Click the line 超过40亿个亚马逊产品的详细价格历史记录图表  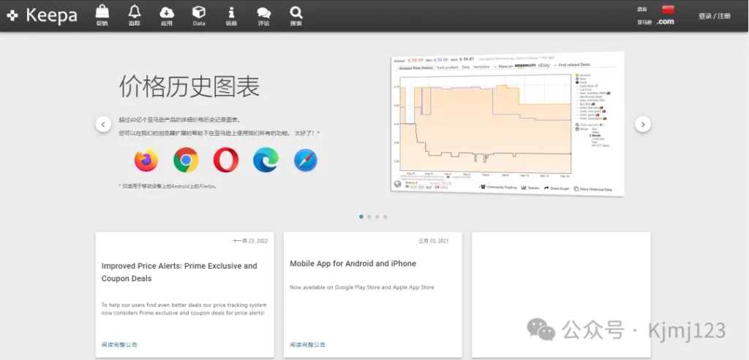180,120
